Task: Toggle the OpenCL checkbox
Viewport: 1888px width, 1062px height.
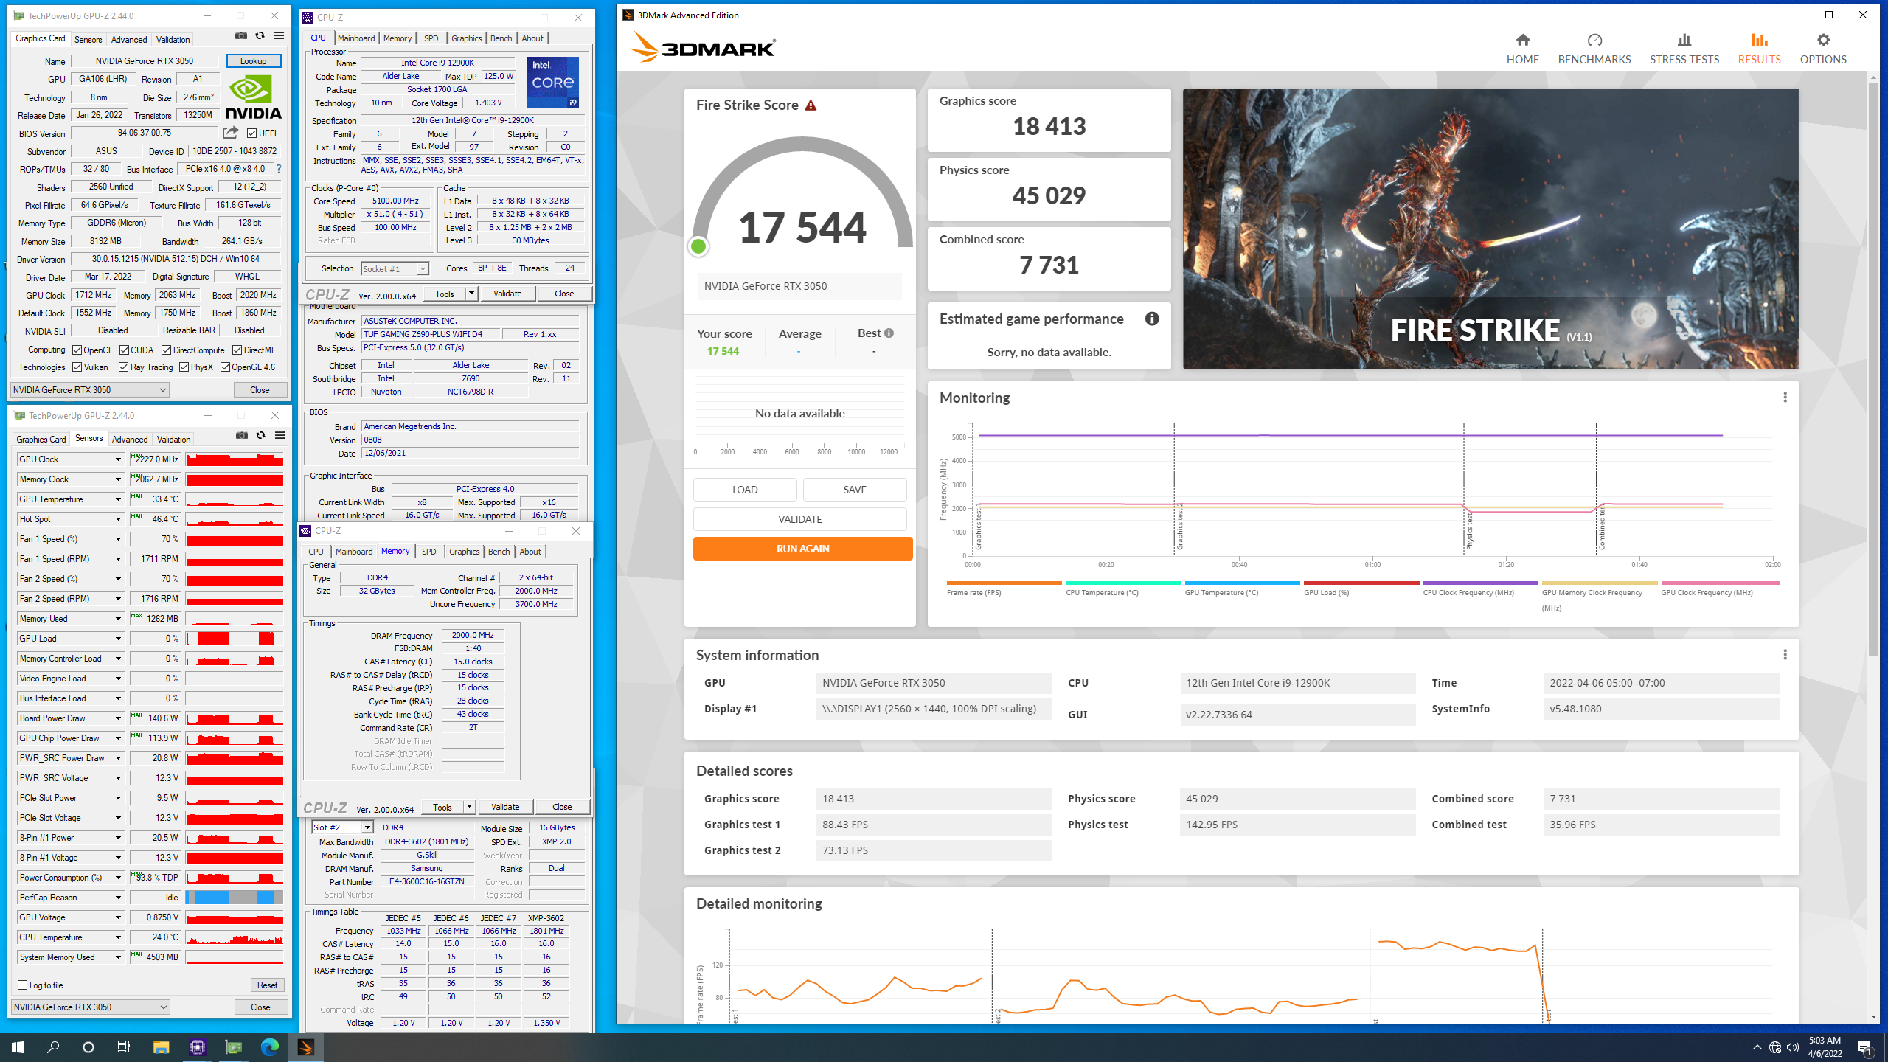Action: (77, 350)
